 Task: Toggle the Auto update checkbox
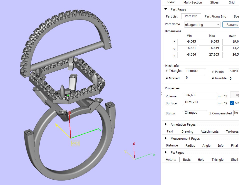point(232,103)
